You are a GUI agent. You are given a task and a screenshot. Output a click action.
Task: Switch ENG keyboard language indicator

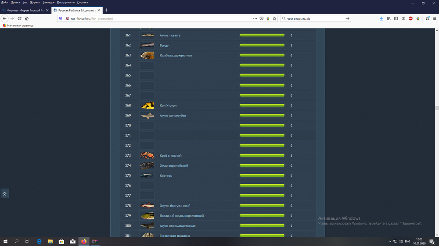pyautogui.click(x=407, y=242)
